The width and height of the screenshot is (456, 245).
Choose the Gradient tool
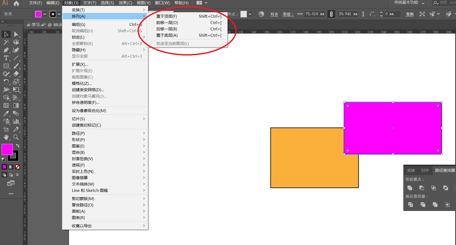(x=16, y=105)
